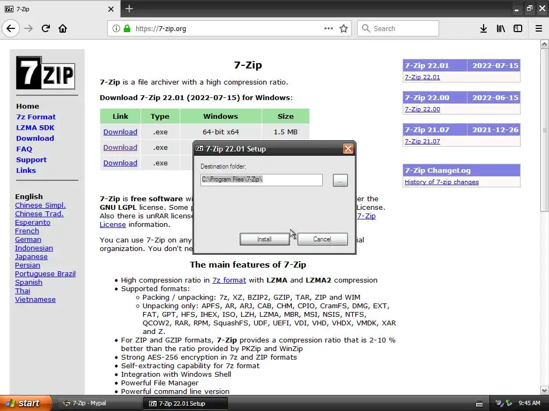
Task: Focus the browser Search box
Action: coord(398,28)
